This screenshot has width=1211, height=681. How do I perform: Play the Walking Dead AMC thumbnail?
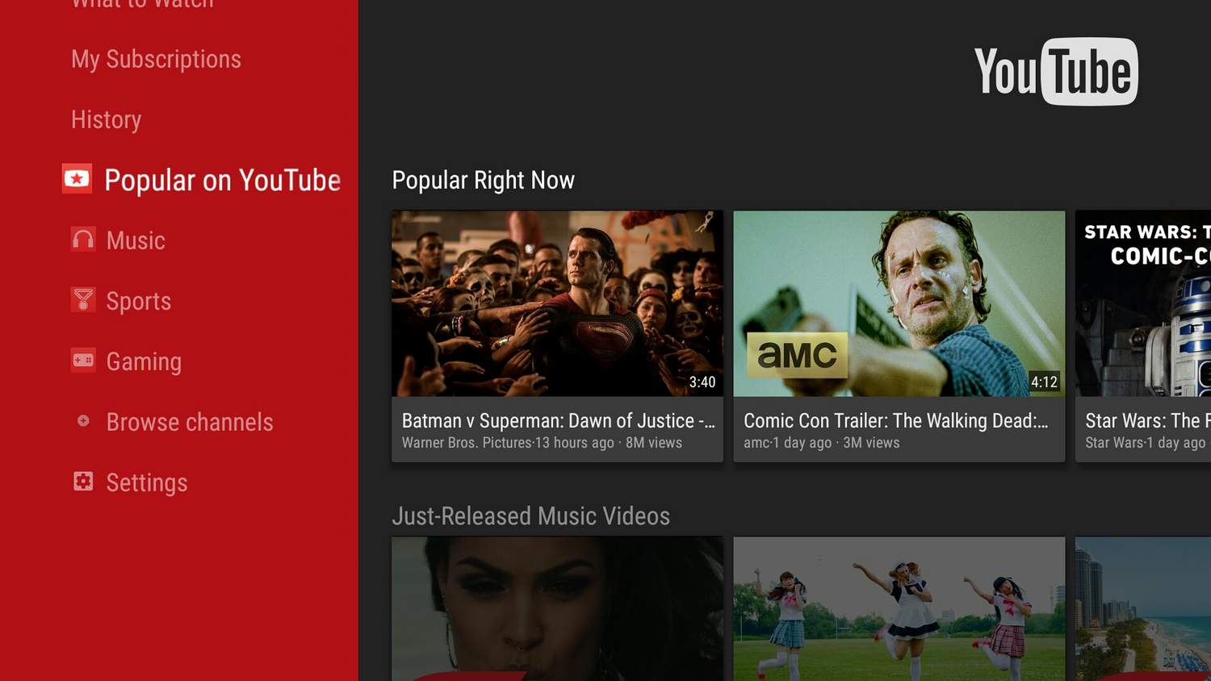point(899,303)
